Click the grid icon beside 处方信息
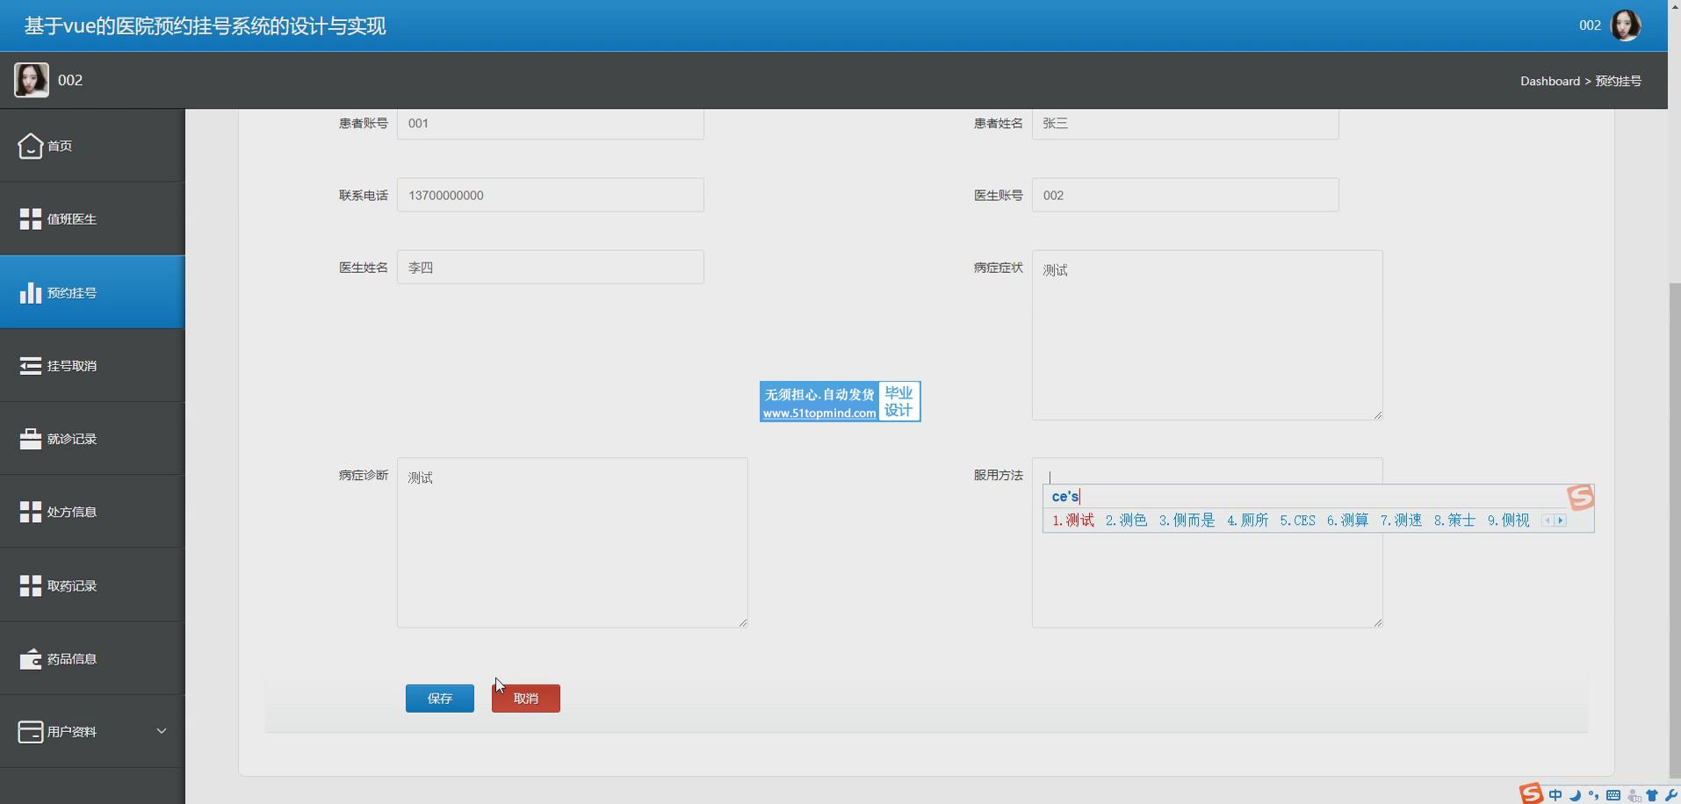The height and width of the screenshot is (804, 1681). [x=31, y=512]
